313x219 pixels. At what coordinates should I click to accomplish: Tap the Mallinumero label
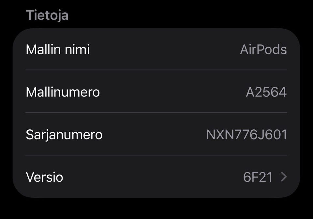(63, 92)
